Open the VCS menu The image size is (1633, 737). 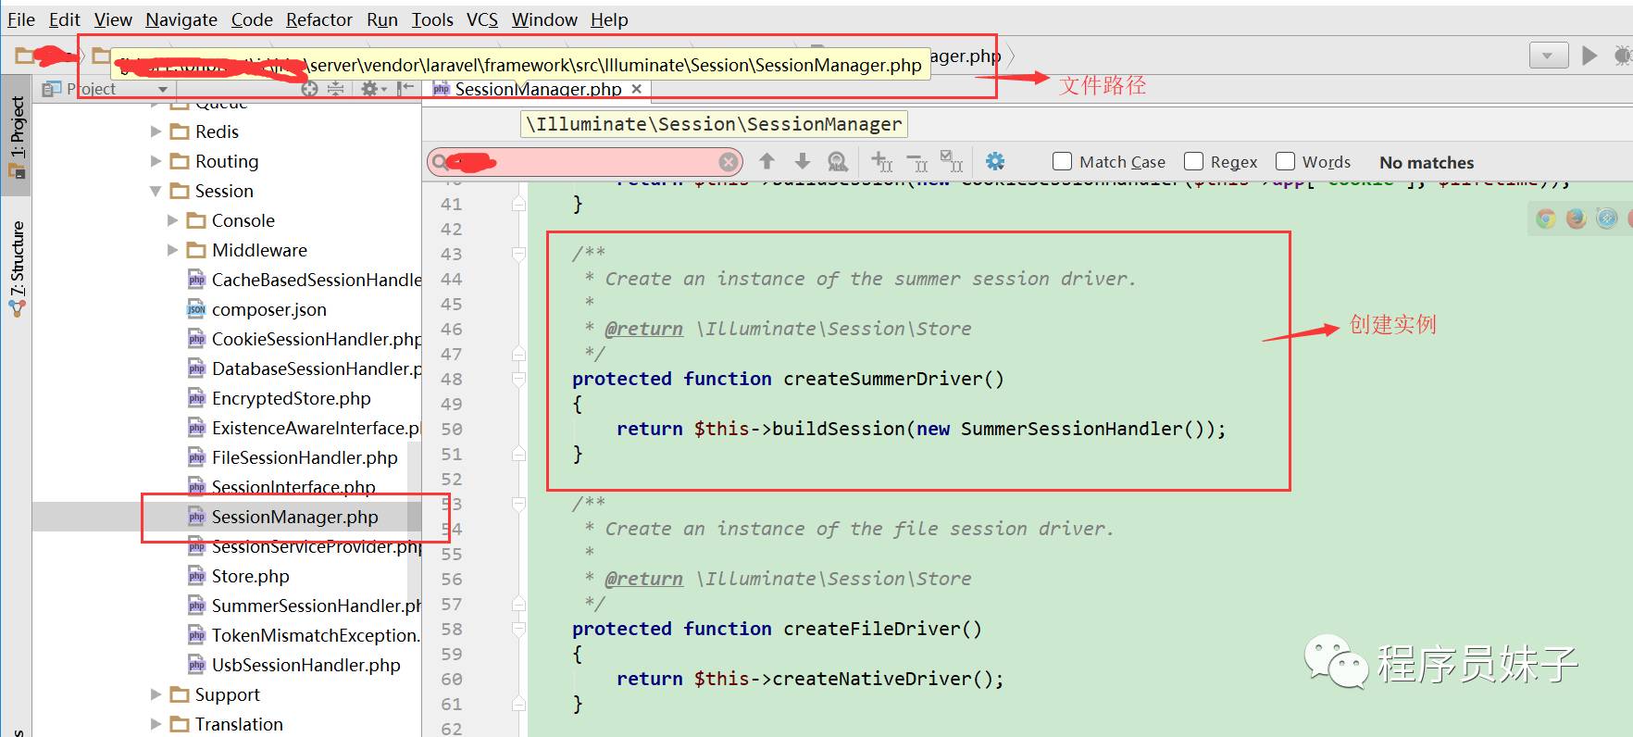[481, 19]
